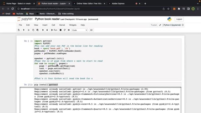201x113 pixels.
Task: Click the Jupyter logo
Action: point(25,19)
